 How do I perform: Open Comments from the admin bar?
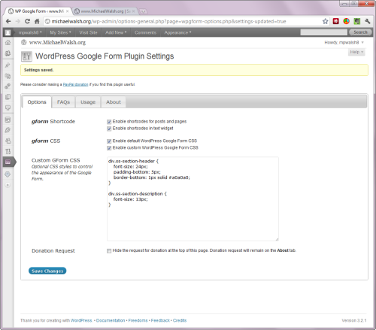[145, 32]
